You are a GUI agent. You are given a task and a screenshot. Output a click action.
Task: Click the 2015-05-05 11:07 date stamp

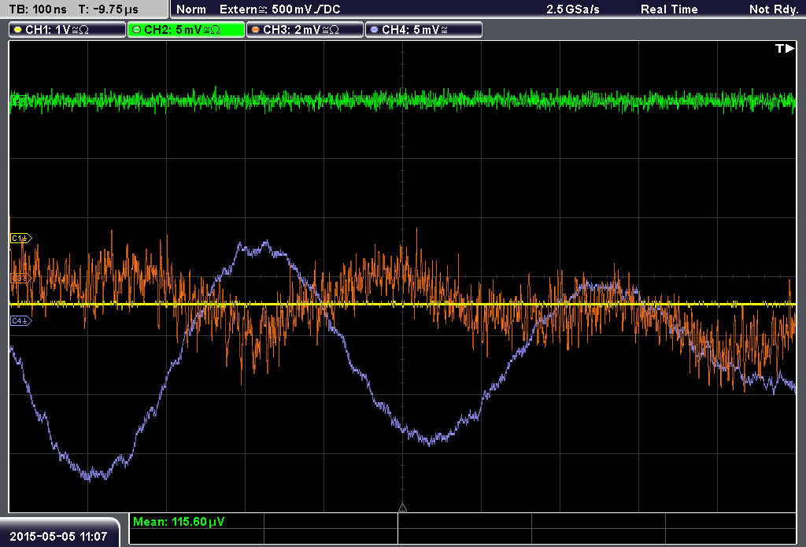click(x=58, y=537)
